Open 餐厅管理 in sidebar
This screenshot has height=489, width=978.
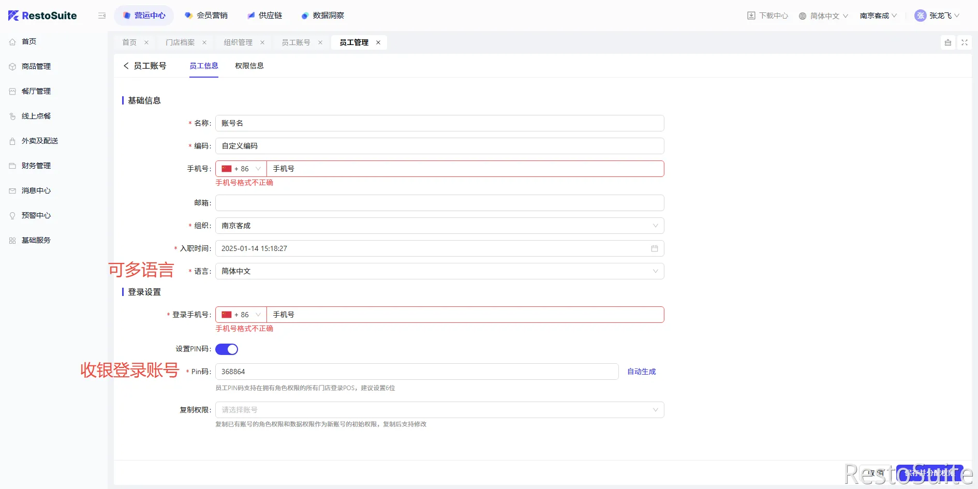click(36, 91)
